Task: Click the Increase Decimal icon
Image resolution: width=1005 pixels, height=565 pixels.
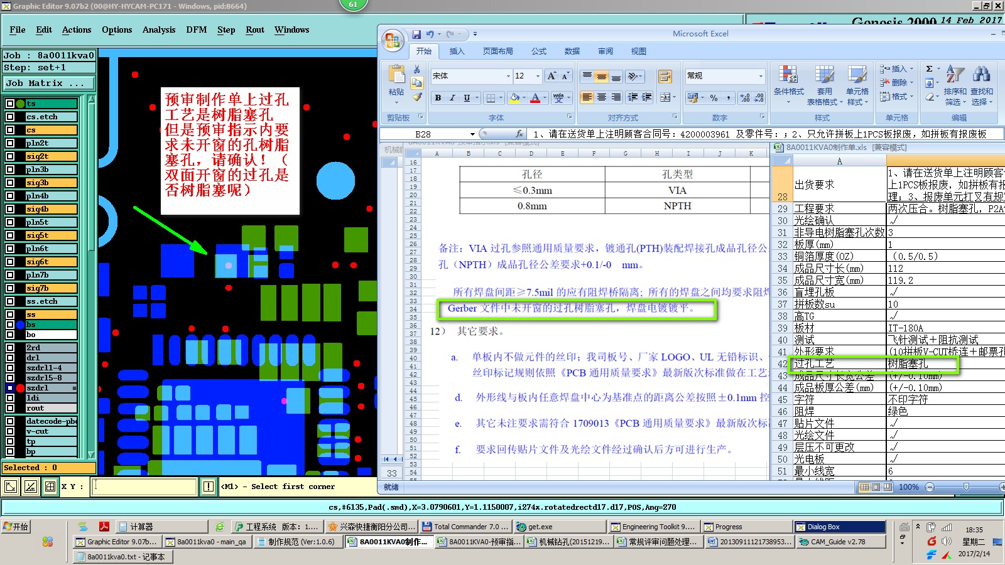Action: [x=745, y=98]
